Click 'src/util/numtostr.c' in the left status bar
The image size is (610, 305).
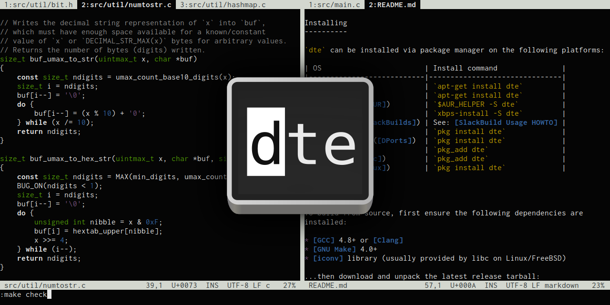[x=45, y=285]
